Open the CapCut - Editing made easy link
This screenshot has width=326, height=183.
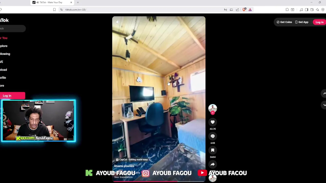pos(132,160)
